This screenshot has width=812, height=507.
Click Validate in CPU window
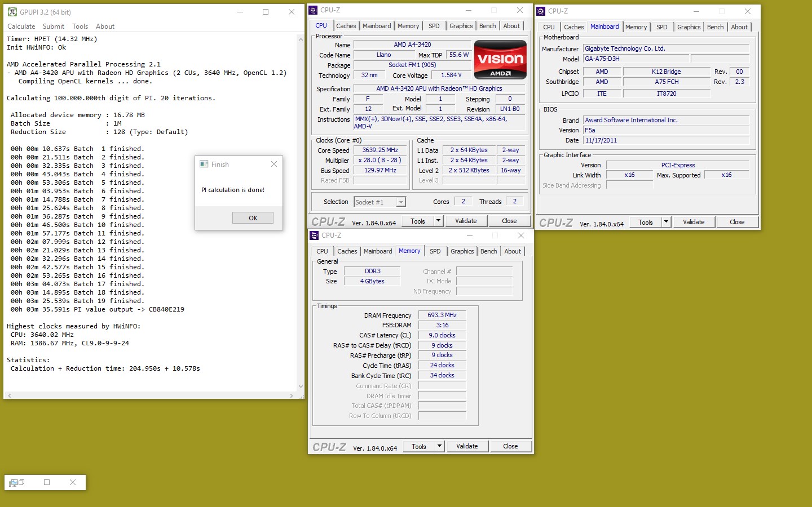pyautogui.click(x=466, y=221)
